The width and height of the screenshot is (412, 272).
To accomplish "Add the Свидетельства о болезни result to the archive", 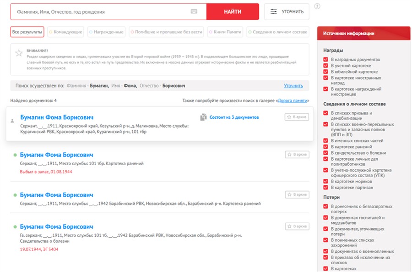I will pyautogui.click(x=297, y=226).
